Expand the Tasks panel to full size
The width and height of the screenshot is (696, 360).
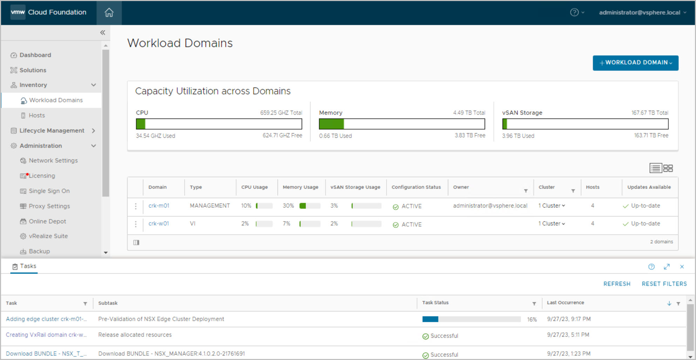pyautogui.click(x=667, y=267)
